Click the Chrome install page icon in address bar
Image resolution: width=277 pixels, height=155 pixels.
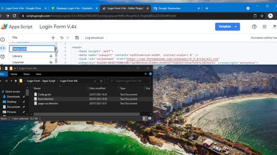pos(255,16)
